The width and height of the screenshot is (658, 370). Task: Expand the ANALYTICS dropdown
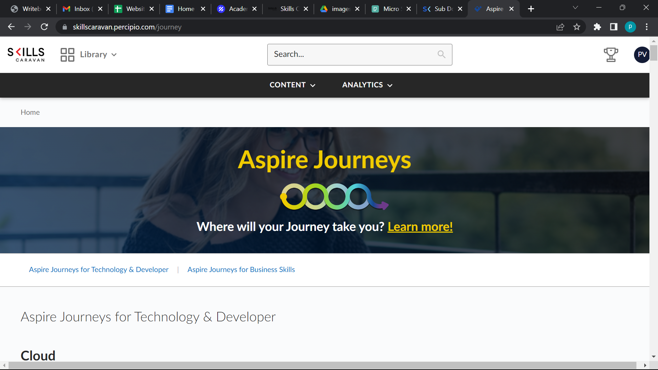pyautogui.click(x=367, y=85)
